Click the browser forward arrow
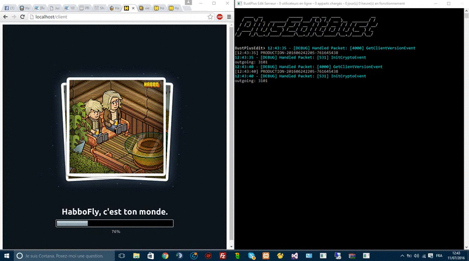Image resolution: width=469 pixels, height=261 pixels. [x=13, y=17]
